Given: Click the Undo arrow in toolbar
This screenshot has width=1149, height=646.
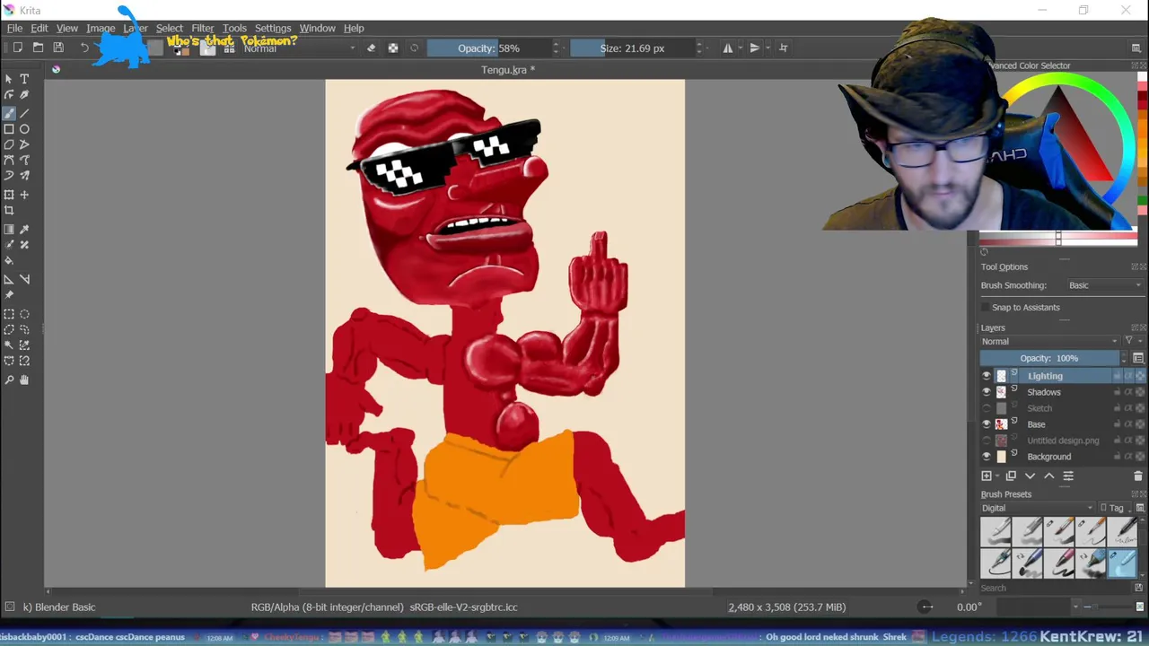Looking at the screenshot, I should [84, 48].
